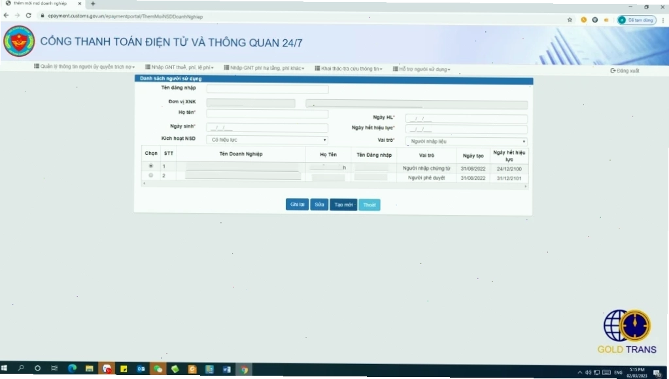The width and height of the screenshot is (669, 379).
Task: Click the Sửa button
Action: tap(319, 205)
